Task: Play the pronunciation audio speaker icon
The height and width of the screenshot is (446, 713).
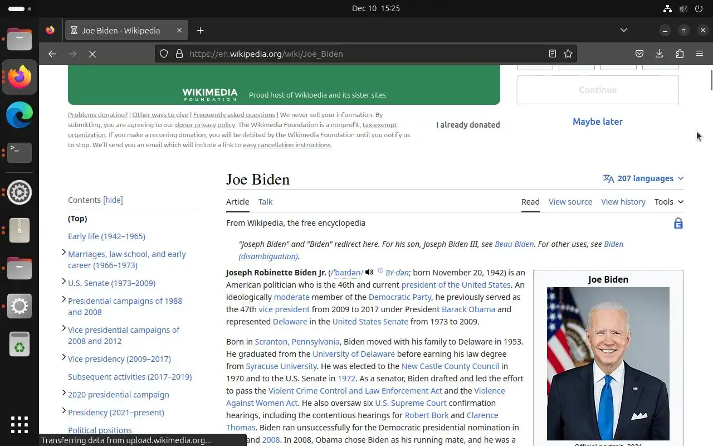Action: click(x=369, y=272)
